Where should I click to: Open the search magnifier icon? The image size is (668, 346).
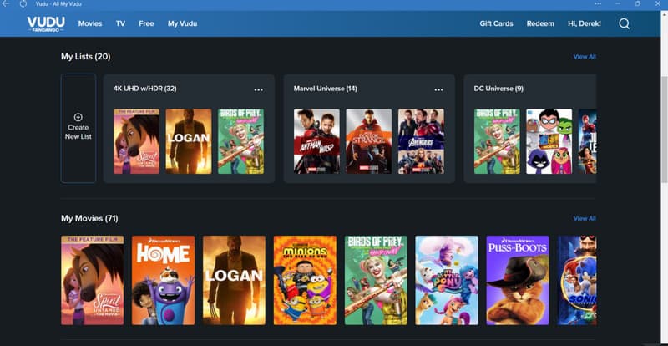(624, 23)
